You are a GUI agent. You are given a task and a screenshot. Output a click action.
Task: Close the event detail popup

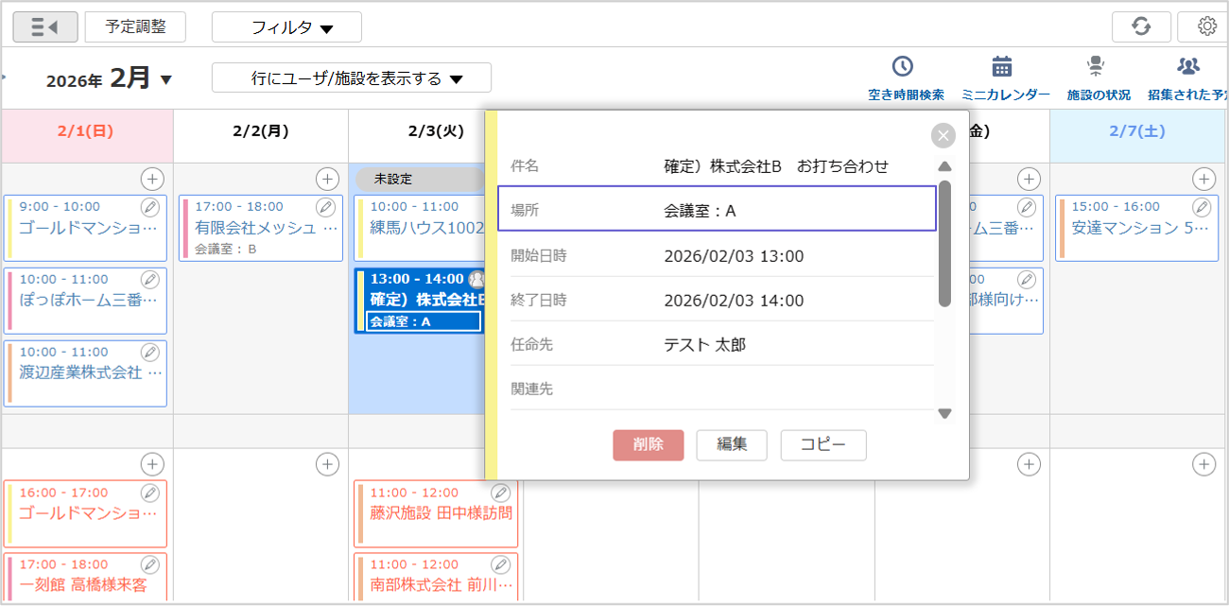(943, 136)
